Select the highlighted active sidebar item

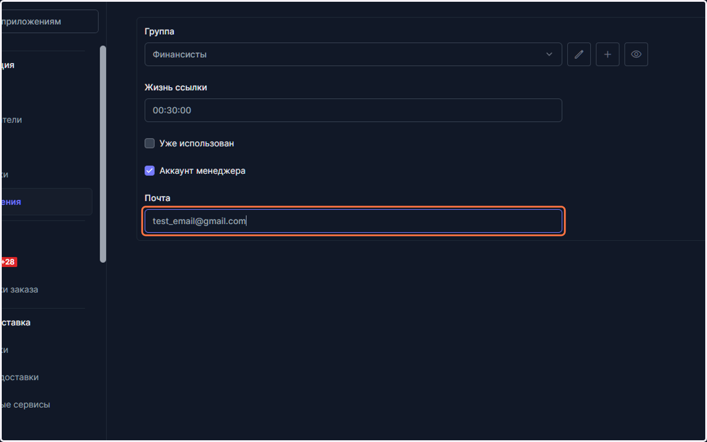tap(46, 202)
